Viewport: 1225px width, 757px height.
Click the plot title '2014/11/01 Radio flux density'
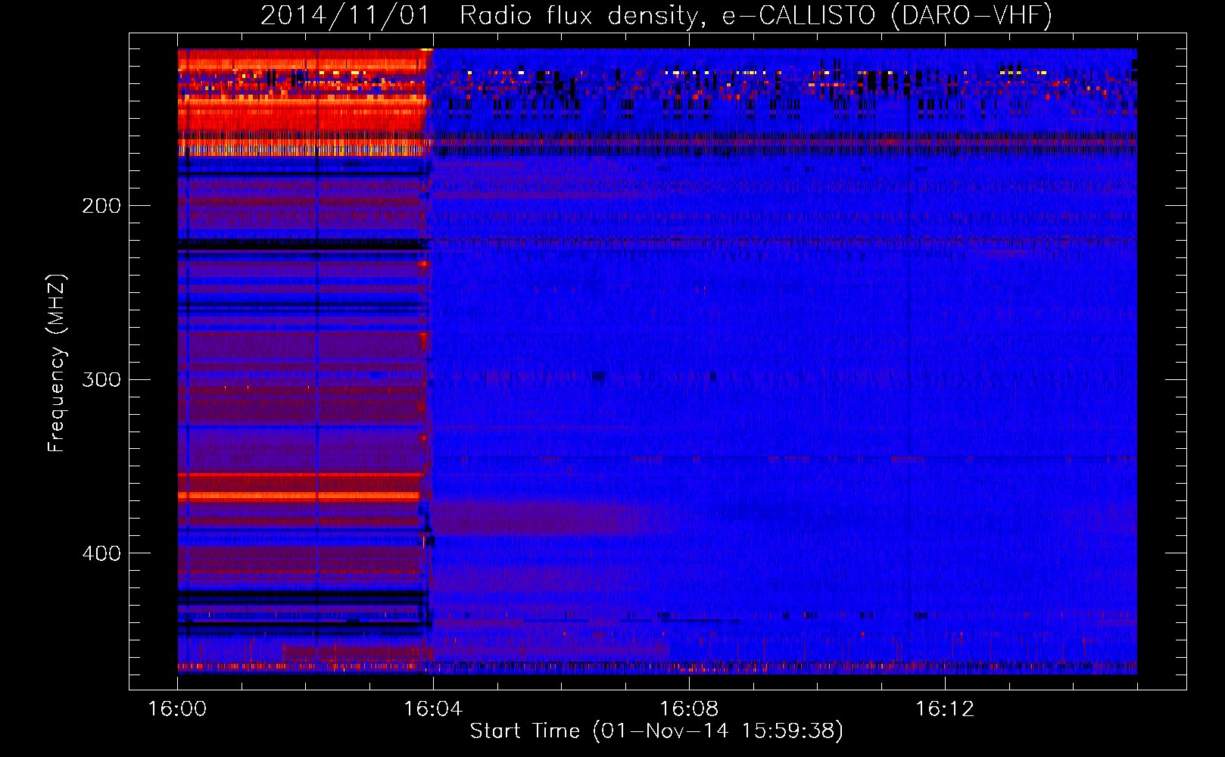pos(656,16)
